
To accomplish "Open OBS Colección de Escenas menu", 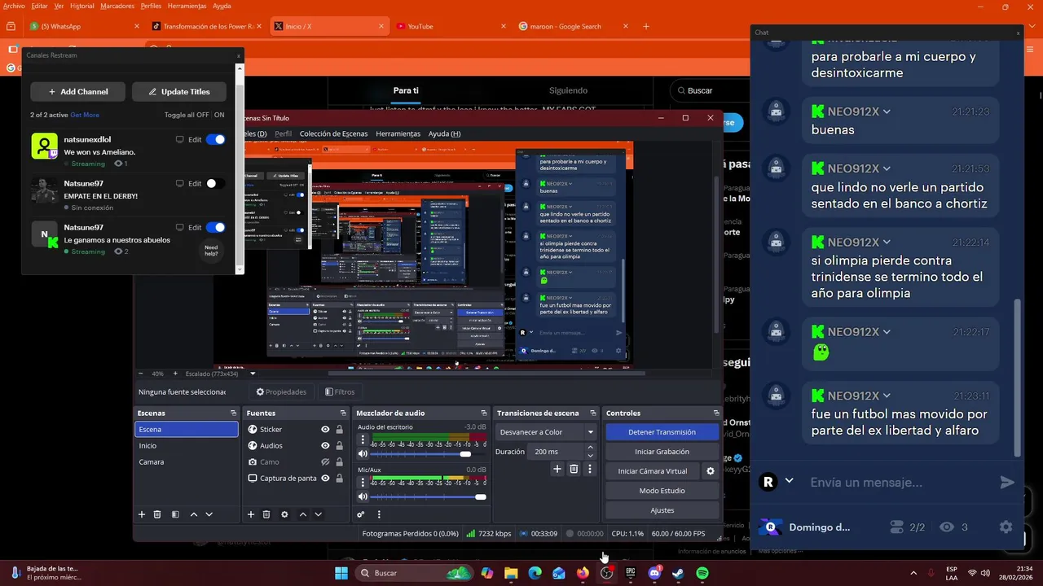I will click(x=333, y=133).
